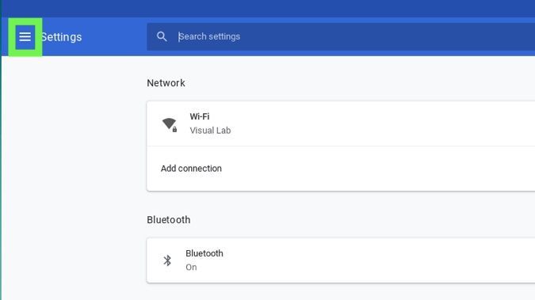Image resolution: width=535 pixels, height=300 pixels.
Task: Select the Visual Lab network name
Action: click(x=210, y=131)
